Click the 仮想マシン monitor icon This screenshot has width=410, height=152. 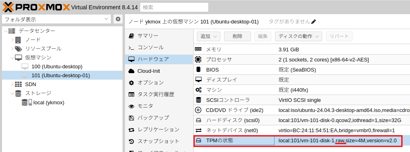[18, 57]
